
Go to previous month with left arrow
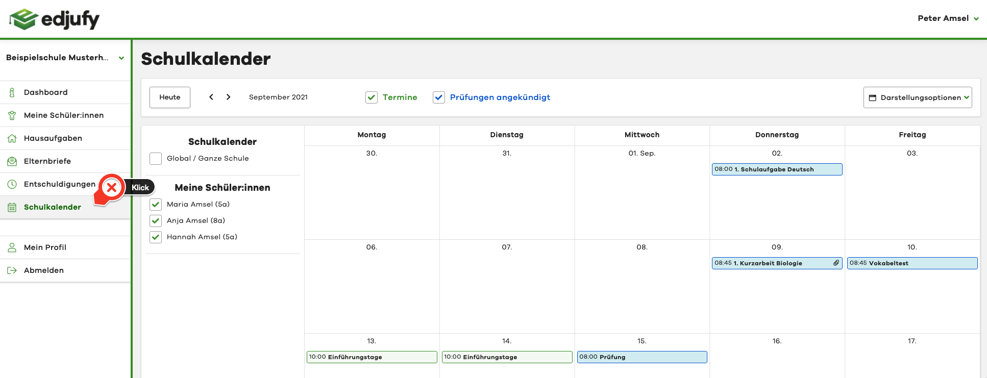(x=211, y=97)
